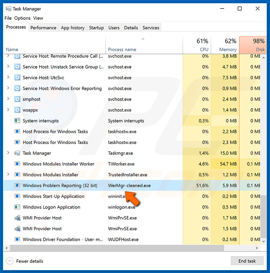Click the Windows Modules Installer Worker icon
Image resolution: width=270 pixels, height=273 pixels.
17,164
